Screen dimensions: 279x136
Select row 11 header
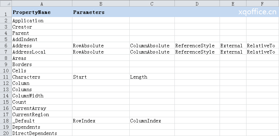[x=6, y=77]
